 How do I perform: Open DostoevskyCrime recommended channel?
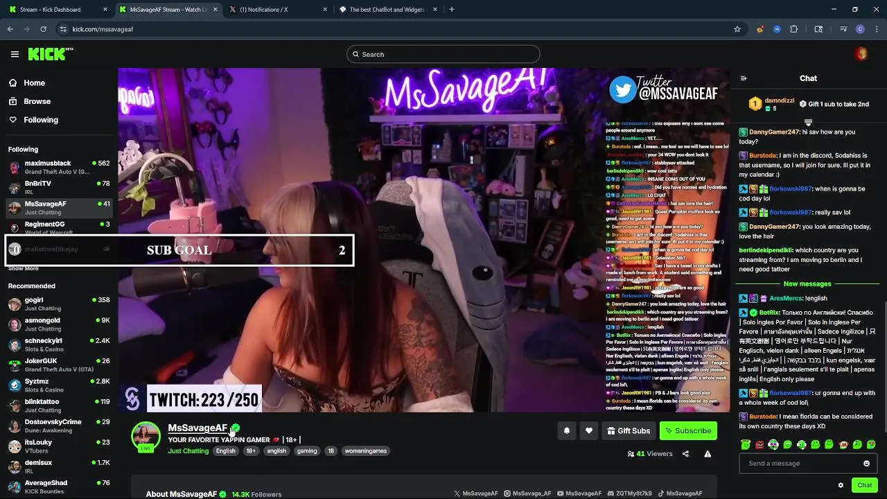(x=59, y=426)
